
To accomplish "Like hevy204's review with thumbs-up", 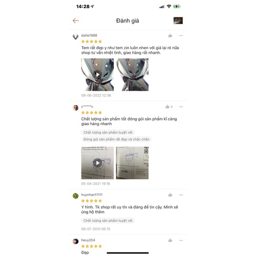I will (170, 240).
